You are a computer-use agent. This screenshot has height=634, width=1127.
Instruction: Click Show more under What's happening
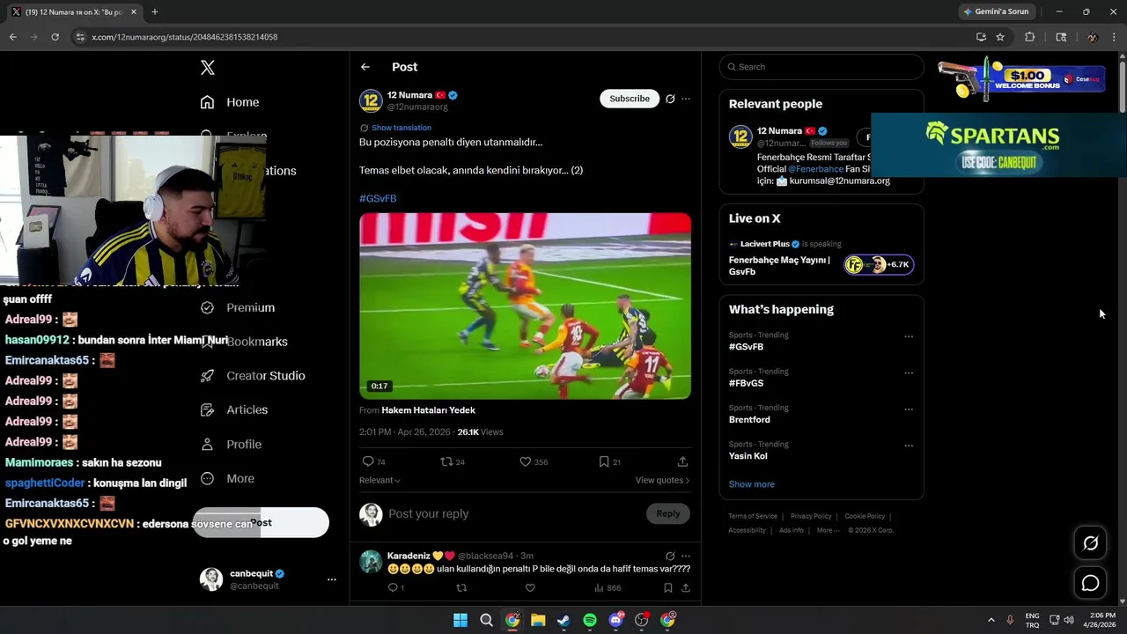tap(751, 484)
